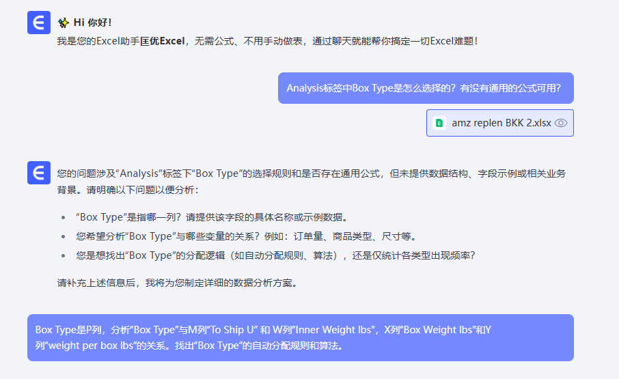Image resolution: width=619 pixels, height=379 pixels.
Task: Click the assistant avatar beside the greeting
Action: point(39,23)
